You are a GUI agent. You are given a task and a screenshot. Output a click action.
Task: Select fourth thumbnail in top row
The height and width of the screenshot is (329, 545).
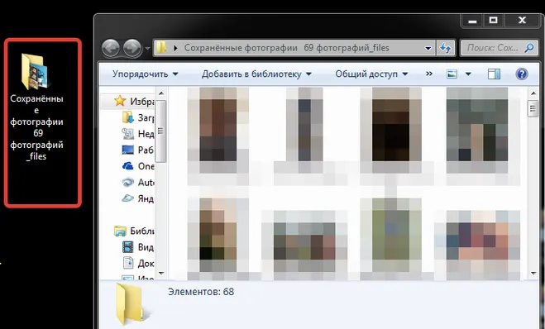(477, 131)
